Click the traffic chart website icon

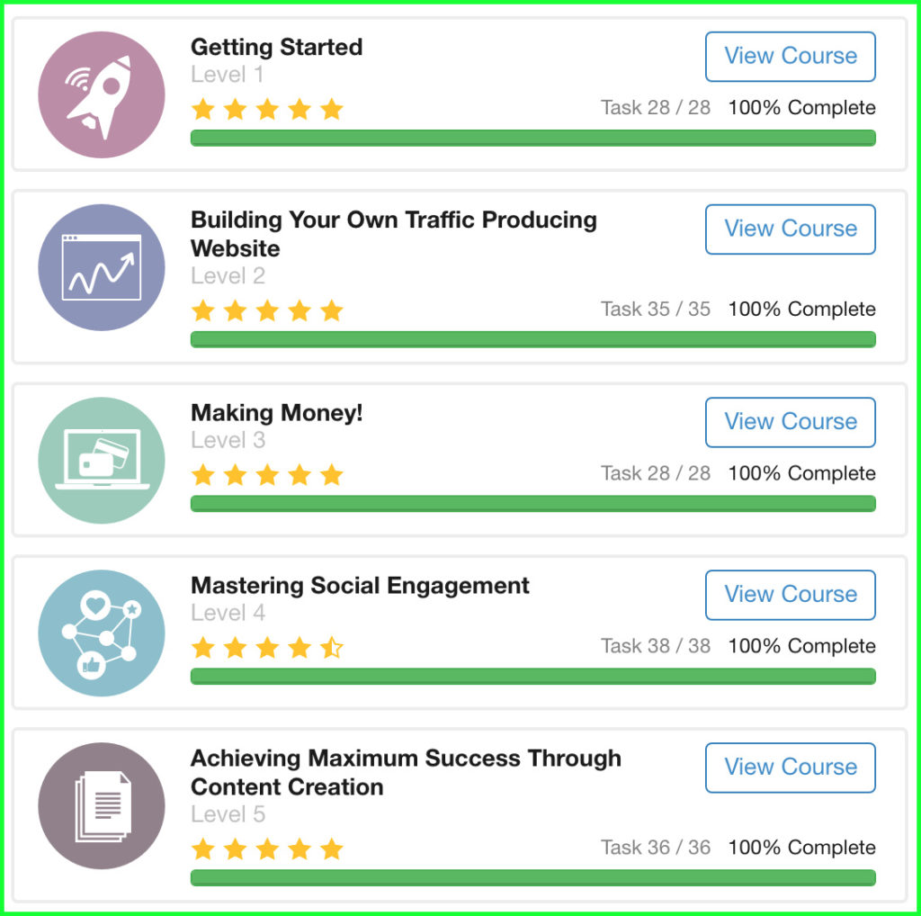(x=102, y=267)
